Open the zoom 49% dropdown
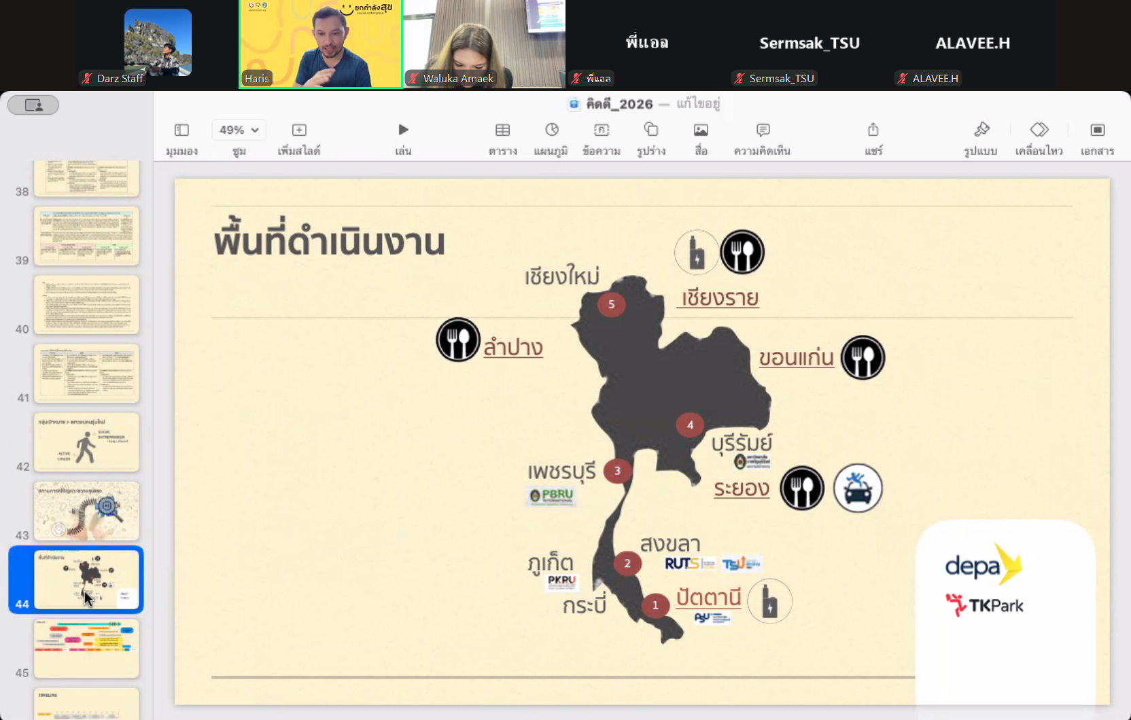Screen dimensions: 1131x720 tap(239, 130)
